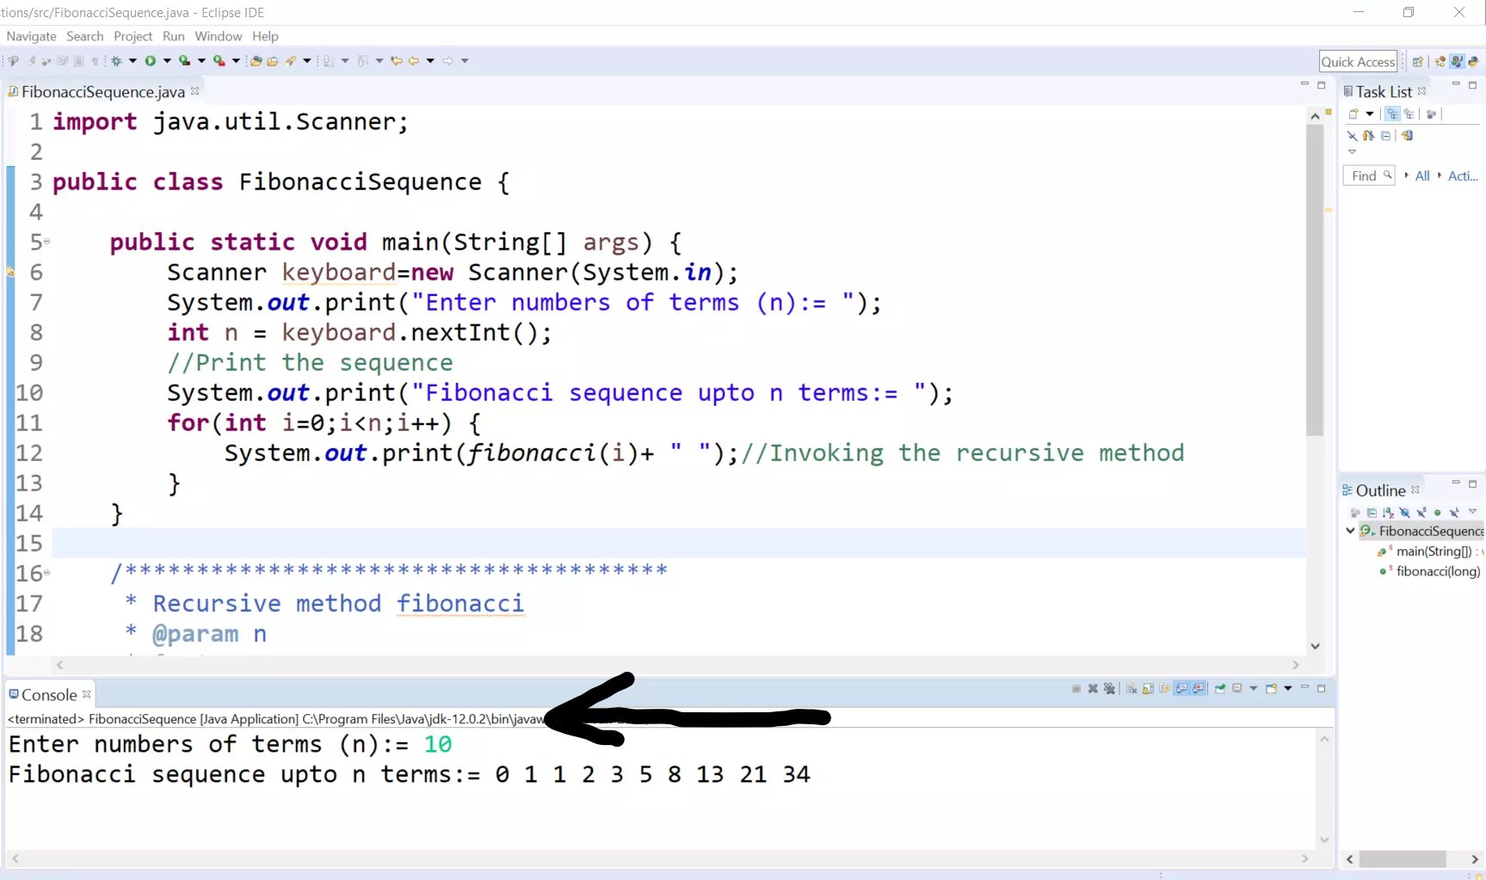Open the Run configurations dropdown arrow
The height and width of the screenshot is (880, 1486).
[167, 60]
